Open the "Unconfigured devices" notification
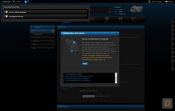This screenshot has width=175, height=111. coord(46,16)
